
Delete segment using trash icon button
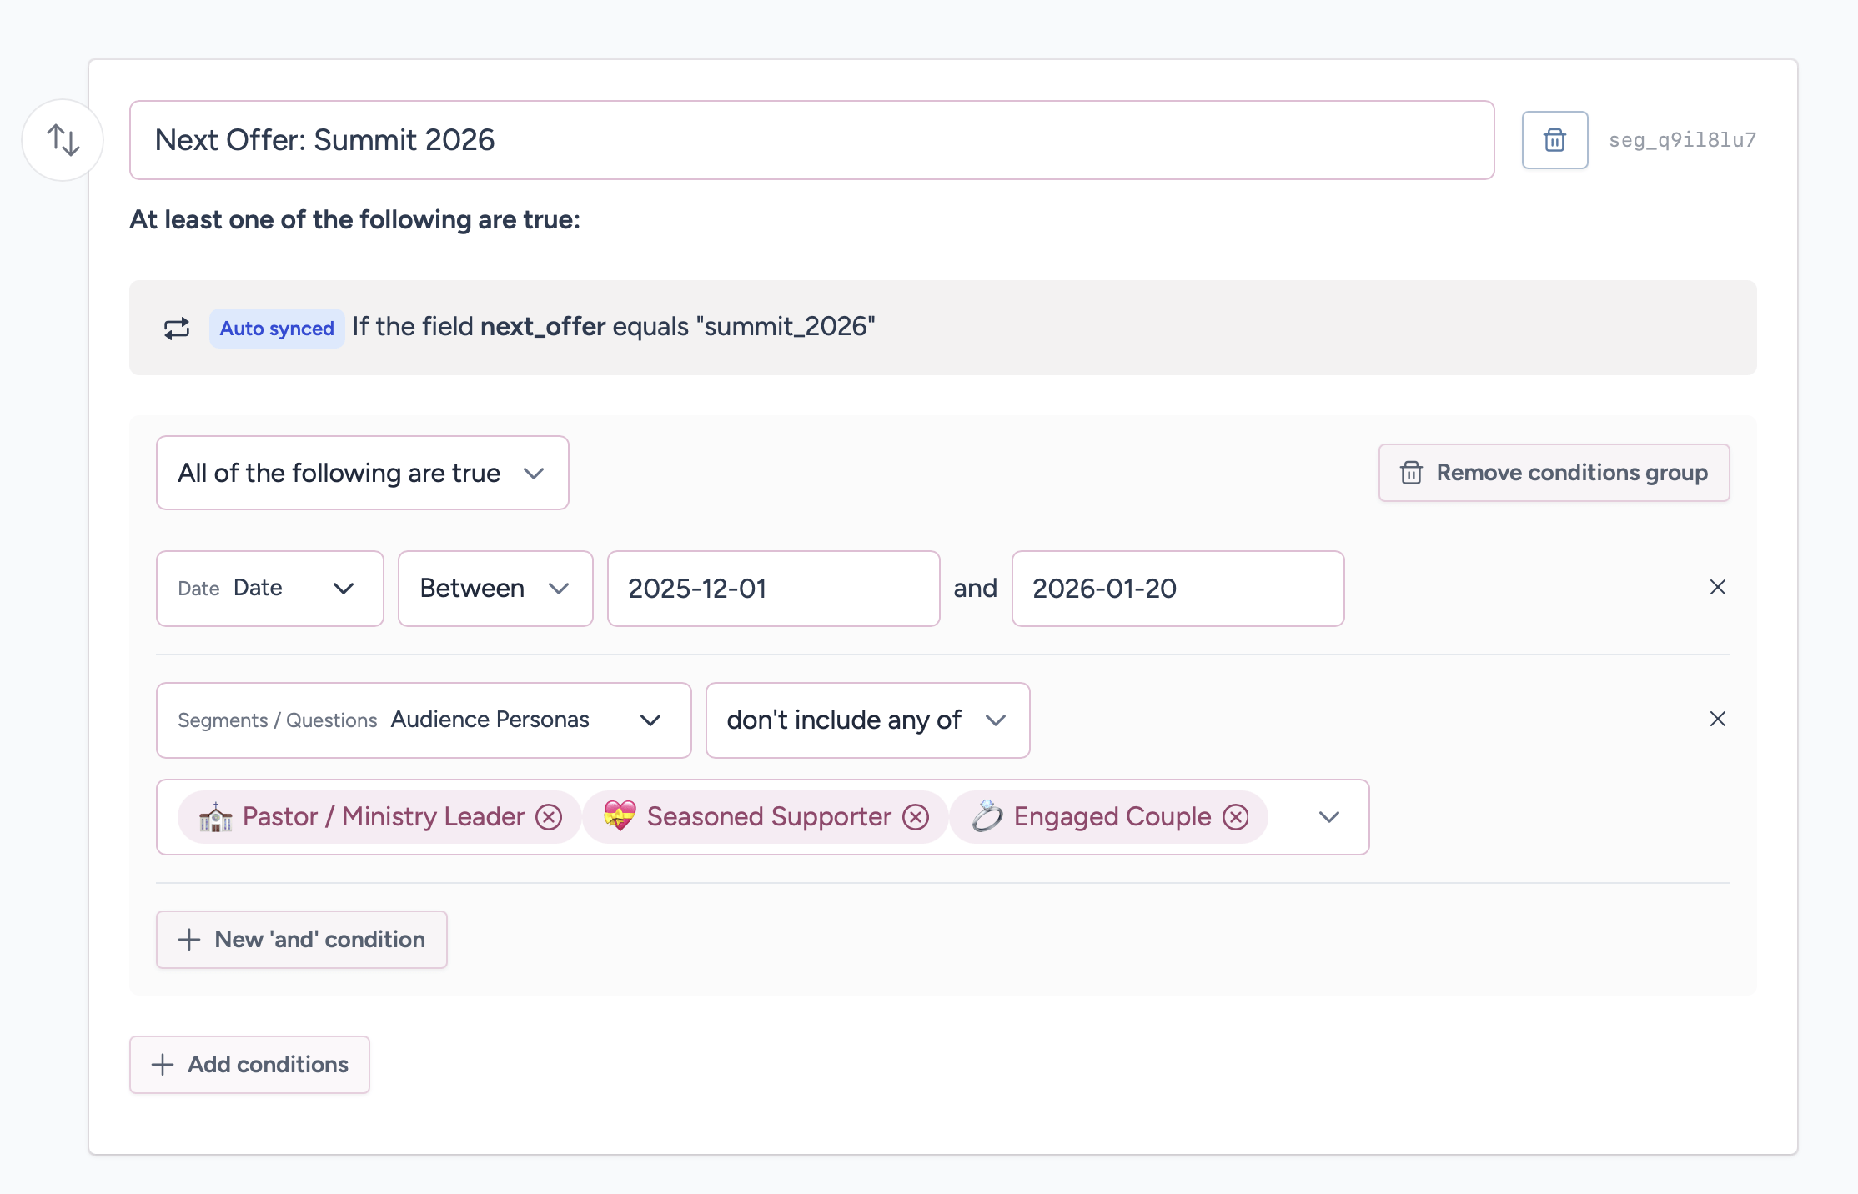tap(1554, 140)
